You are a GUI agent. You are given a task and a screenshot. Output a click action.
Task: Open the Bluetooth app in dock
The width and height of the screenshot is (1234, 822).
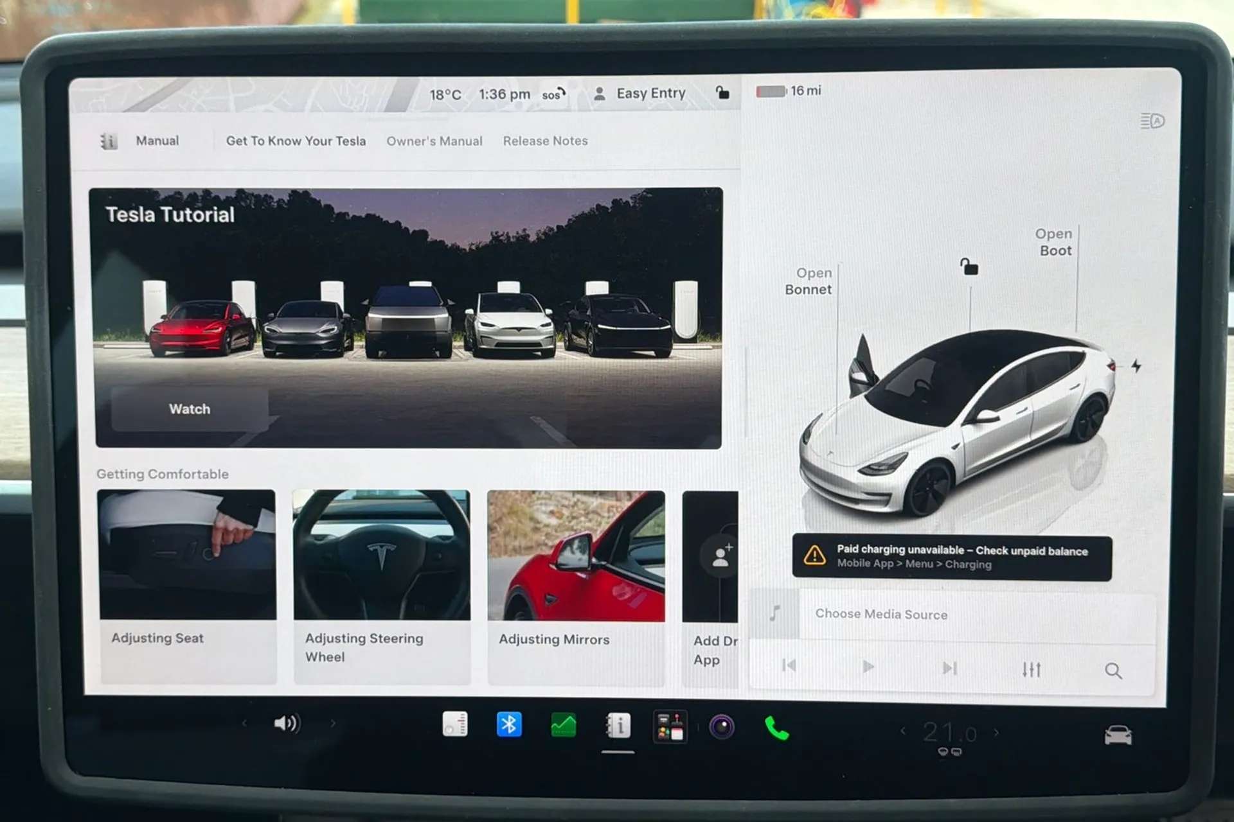(509, 725)
